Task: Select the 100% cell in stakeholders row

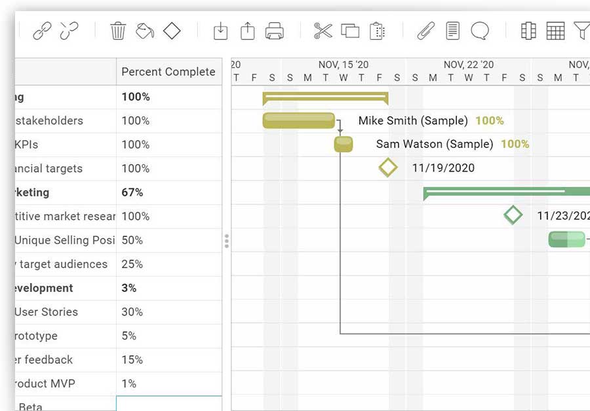Action: [169, 120]
